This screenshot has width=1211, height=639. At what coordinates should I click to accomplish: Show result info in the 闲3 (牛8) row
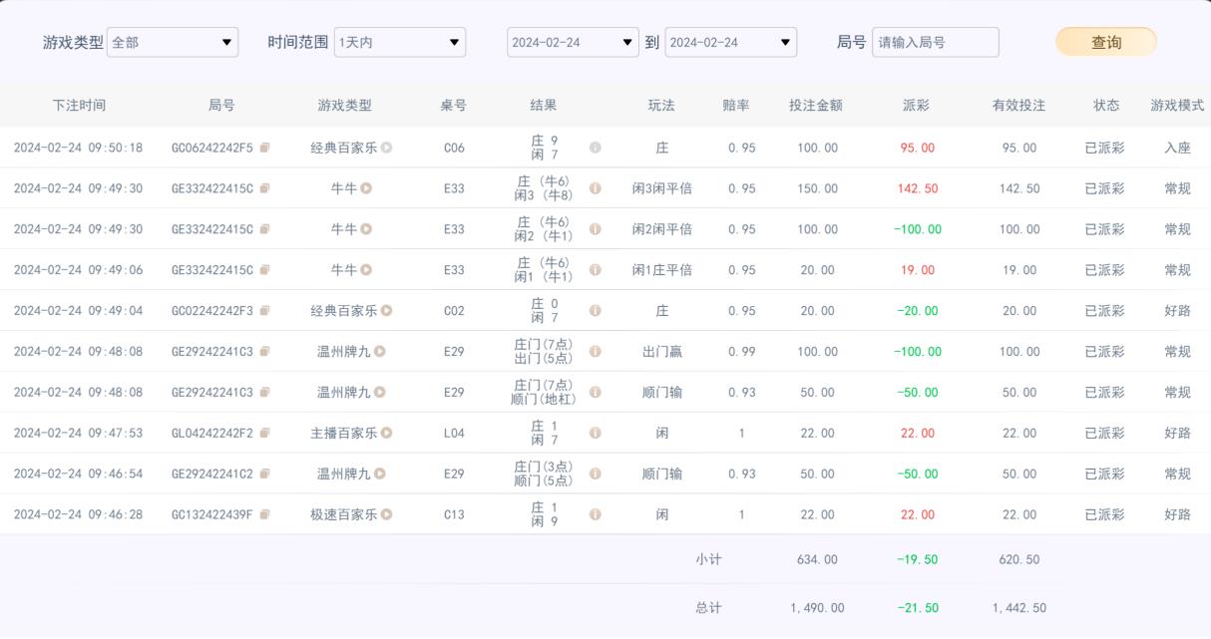pyautogui.click(x=596, y=188)
